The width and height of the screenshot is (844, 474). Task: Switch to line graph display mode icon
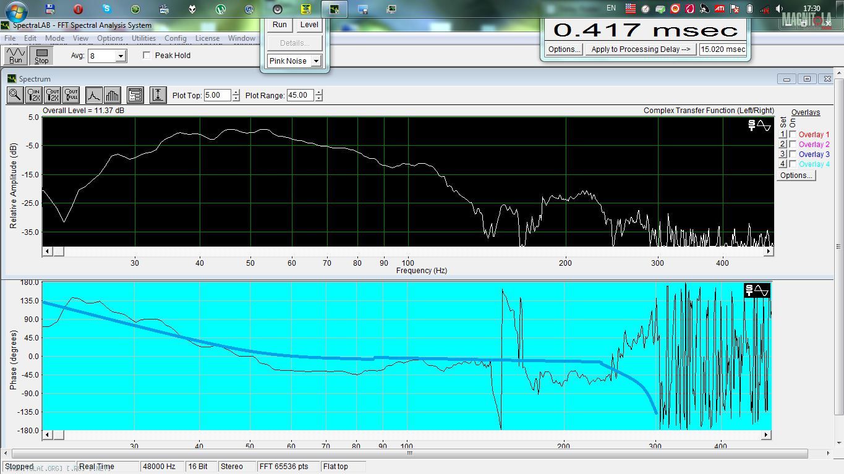point(93,95)
